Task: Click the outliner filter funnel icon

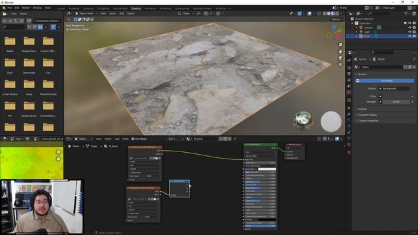Action: click(406, 13)
